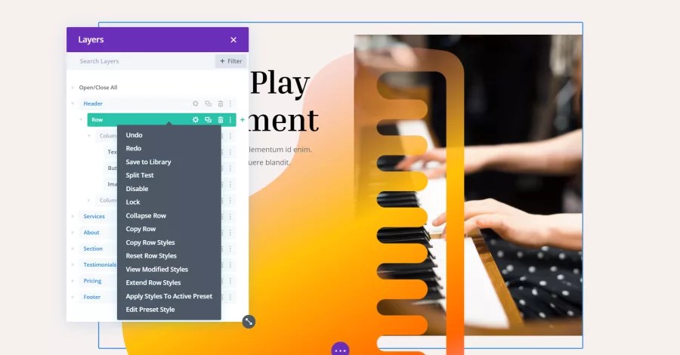This screenshot has width=680, height=355.
Task: Delete the highlighted Row layer
Action: tap(221, 119)
